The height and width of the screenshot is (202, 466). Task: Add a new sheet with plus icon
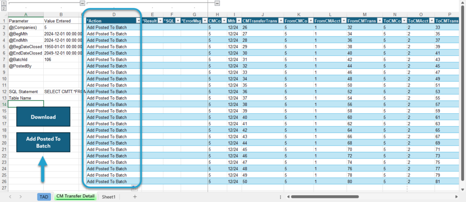pos(135,197)
